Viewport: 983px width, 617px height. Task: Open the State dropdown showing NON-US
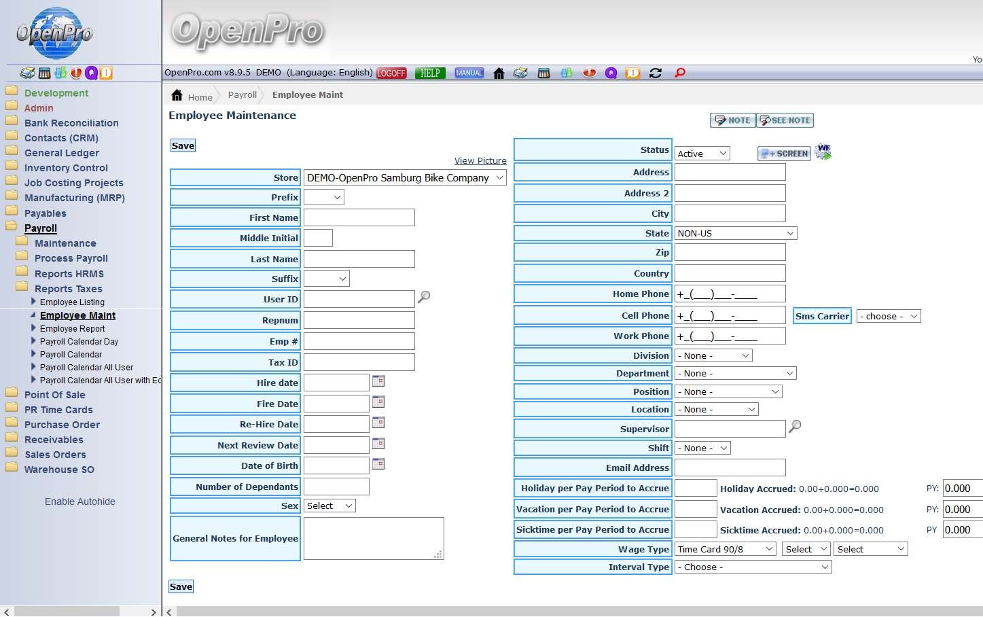[735, 233]
